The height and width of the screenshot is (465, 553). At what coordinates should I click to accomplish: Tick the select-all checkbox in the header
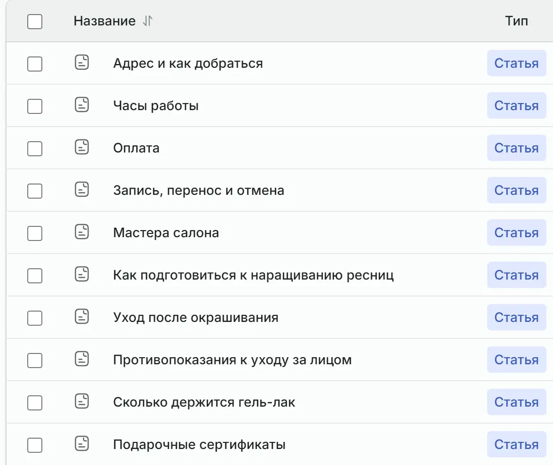coord(35,22)
